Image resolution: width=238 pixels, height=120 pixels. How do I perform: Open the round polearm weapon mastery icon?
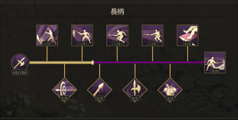pos(20,62)
